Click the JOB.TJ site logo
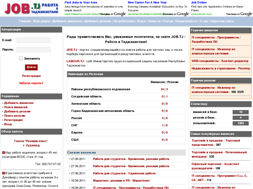 tap(31, 8)
